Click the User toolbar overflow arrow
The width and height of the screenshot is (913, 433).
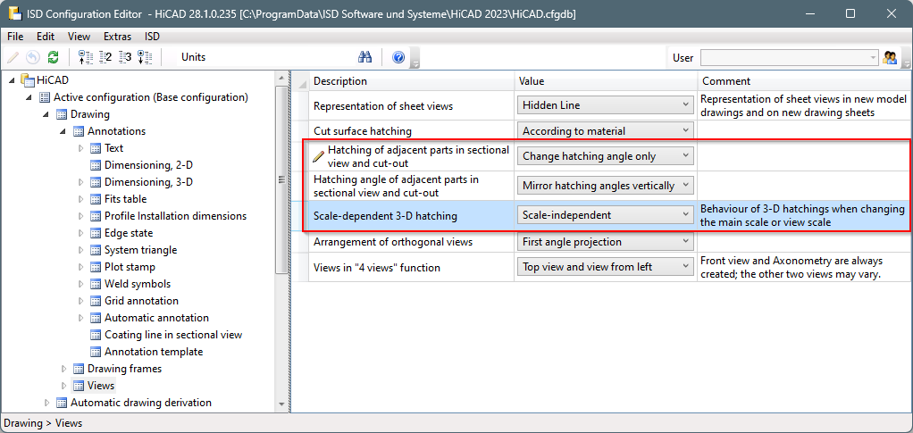(906, 58)
